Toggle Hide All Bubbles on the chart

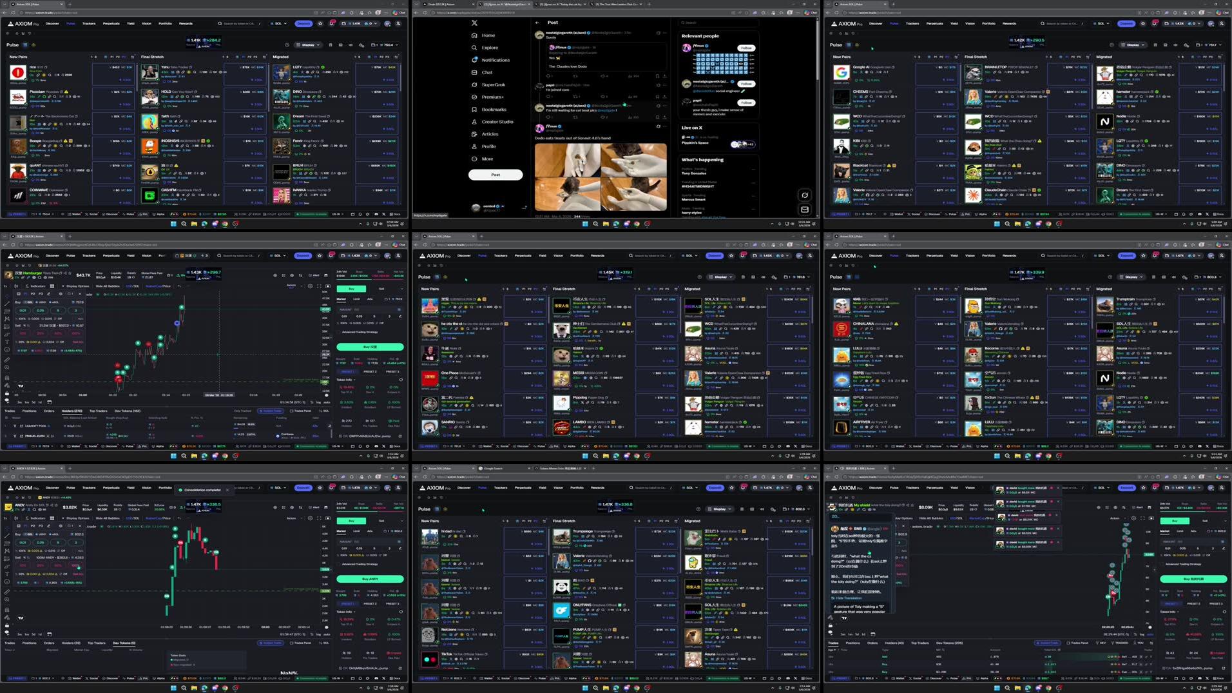107,286
